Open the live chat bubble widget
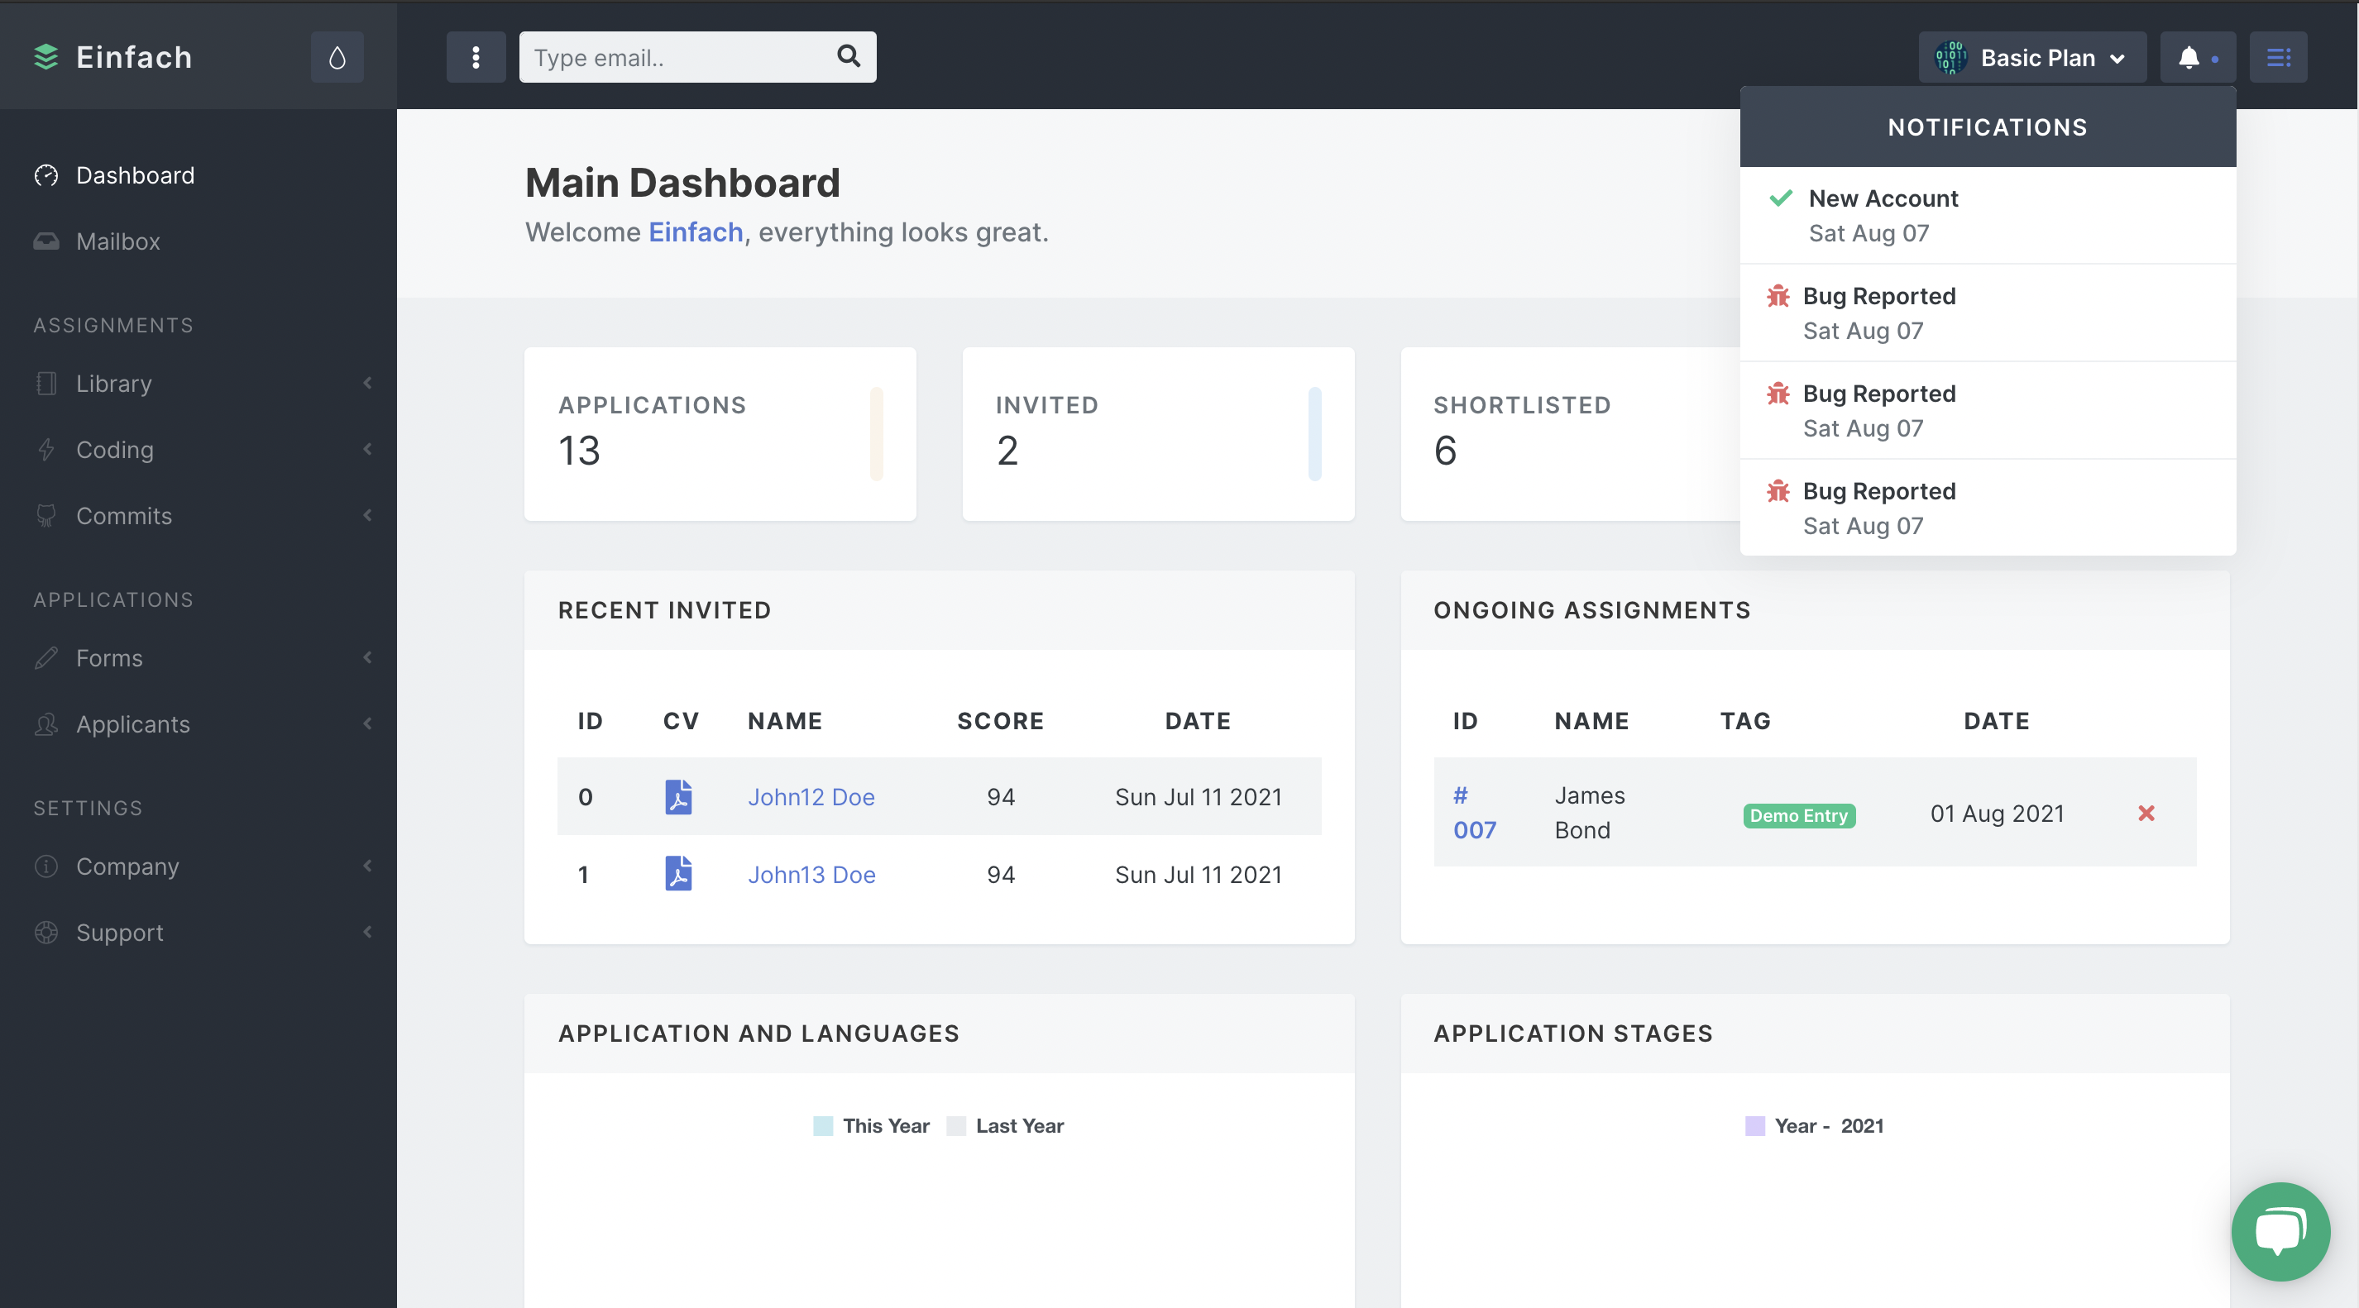This screenshot has height=1308, width=2359. (2280, 1230)
